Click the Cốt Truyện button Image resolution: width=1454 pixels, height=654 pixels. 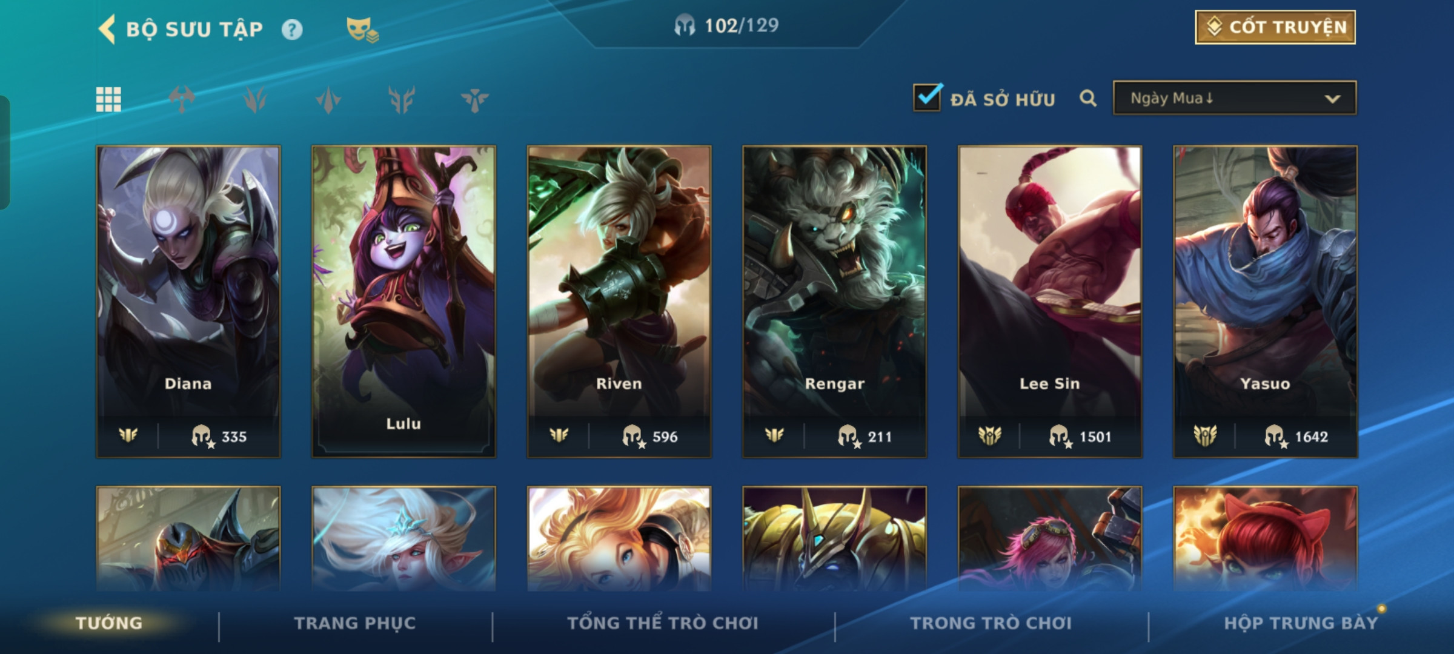point(1275,27)
